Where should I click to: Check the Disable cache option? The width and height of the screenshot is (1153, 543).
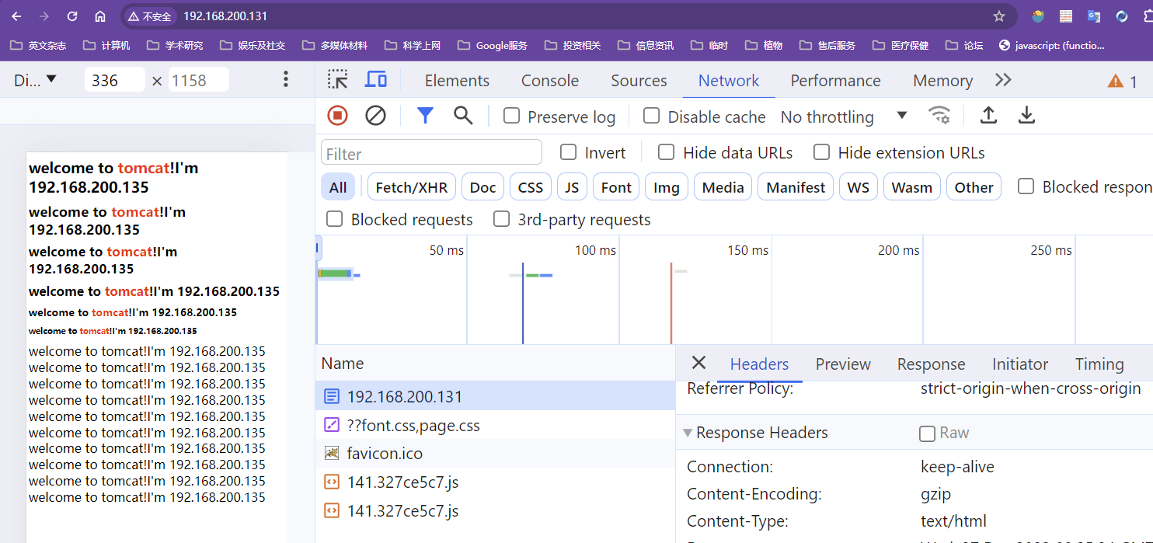pos(652,116)
